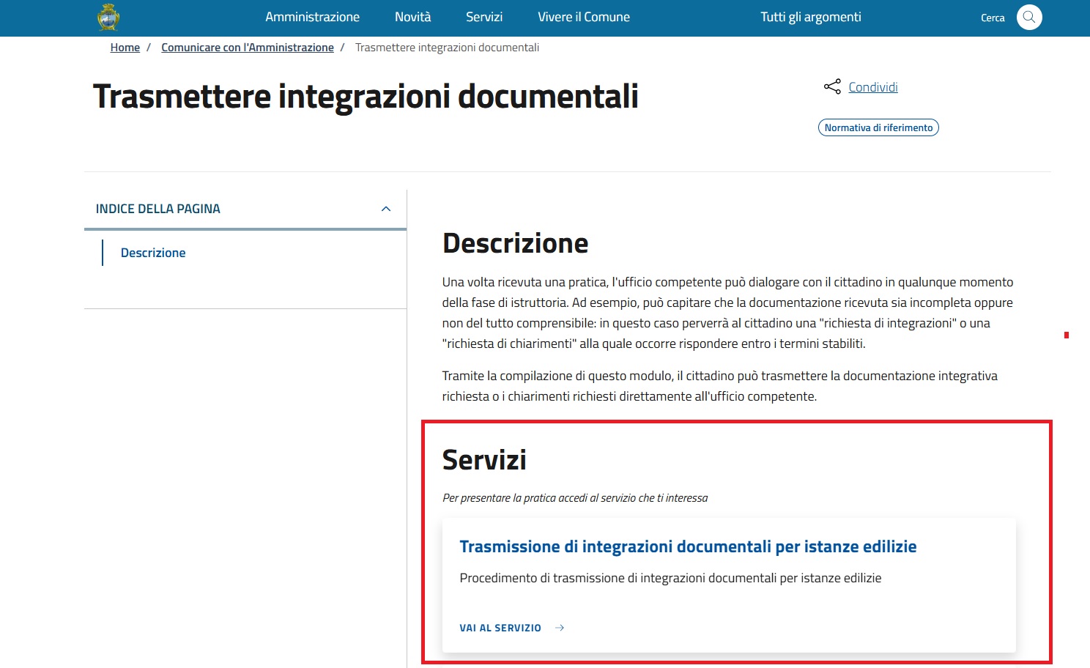Click the Vai al servizio link

tap(500, 628)
